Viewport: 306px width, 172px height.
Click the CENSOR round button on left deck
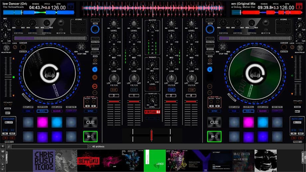pos(23,47)
